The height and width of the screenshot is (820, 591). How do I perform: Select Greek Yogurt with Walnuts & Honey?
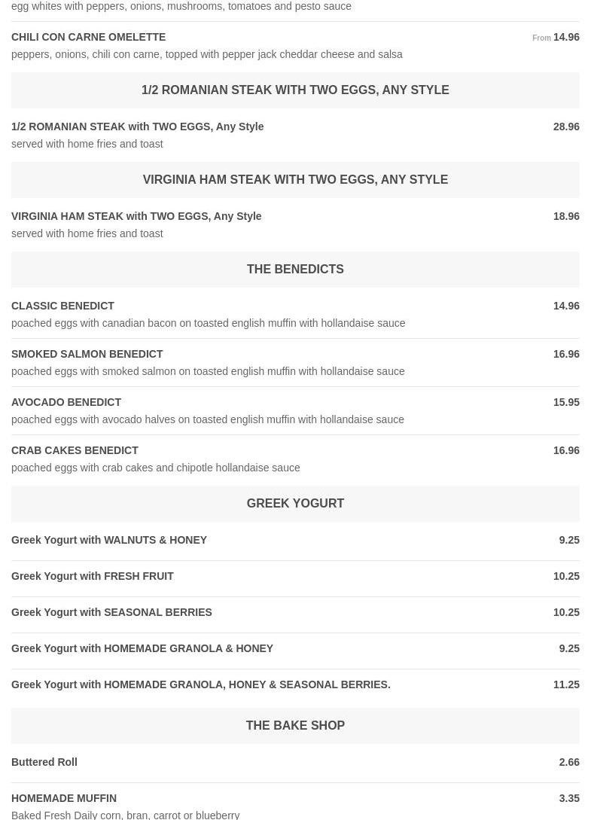click(x=109, y=540)
